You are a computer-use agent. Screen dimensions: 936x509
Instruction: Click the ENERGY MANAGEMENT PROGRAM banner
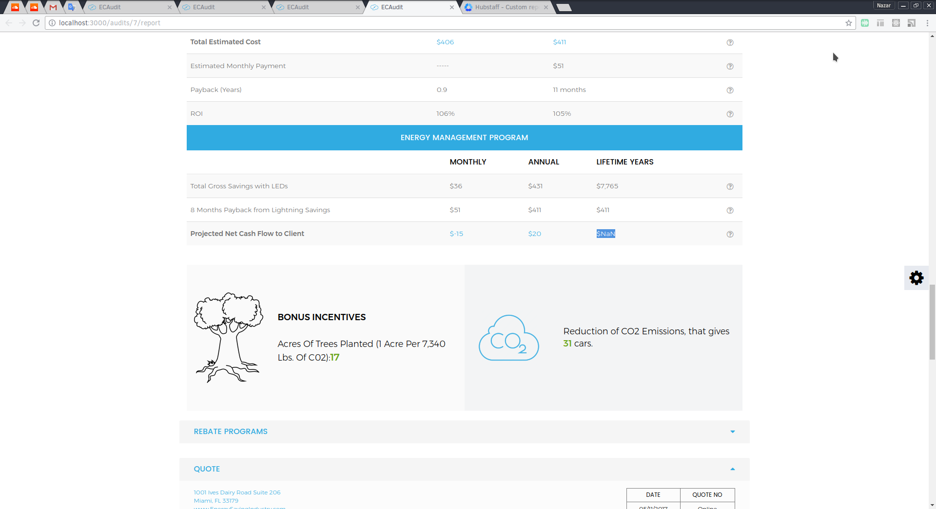click(x=464, y=138)
